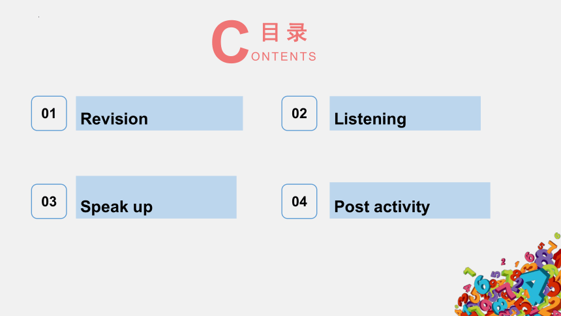The height and width of the screenshot is (316, 561).
Task: Open the Listening section
Action: coord(405,113)
